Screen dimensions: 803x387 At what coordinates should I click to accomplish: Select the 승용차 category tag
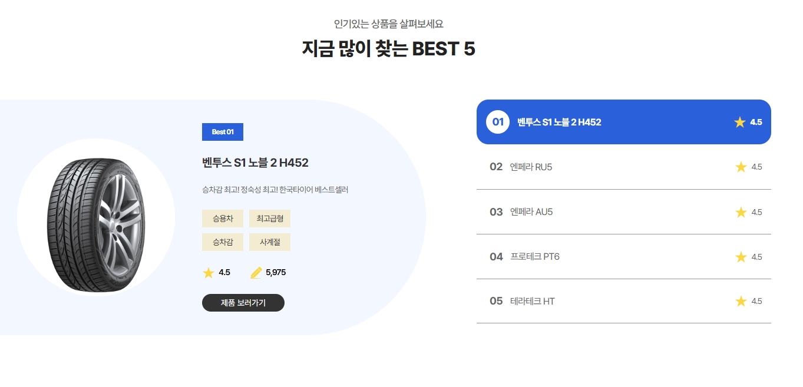point(222,219)
